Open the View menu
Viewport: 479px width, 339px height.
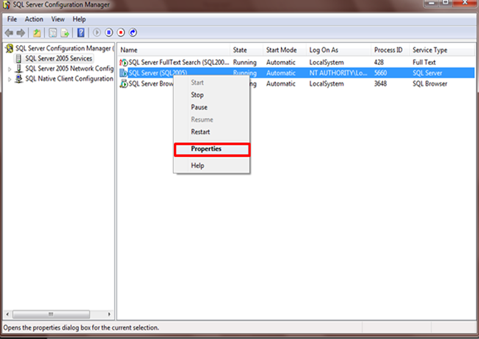coord(58,19)
